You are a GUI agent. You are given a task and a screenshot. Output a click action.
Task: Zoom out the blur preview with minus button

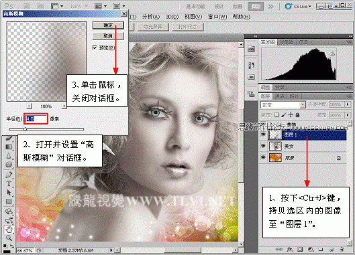pyautogui.click(x=30, y=106)
